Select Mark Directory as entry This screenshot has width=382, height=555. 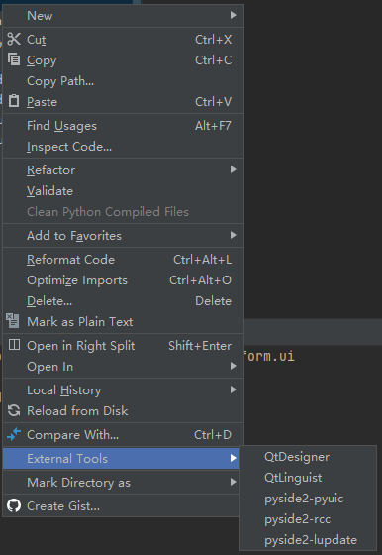[121, 482]
